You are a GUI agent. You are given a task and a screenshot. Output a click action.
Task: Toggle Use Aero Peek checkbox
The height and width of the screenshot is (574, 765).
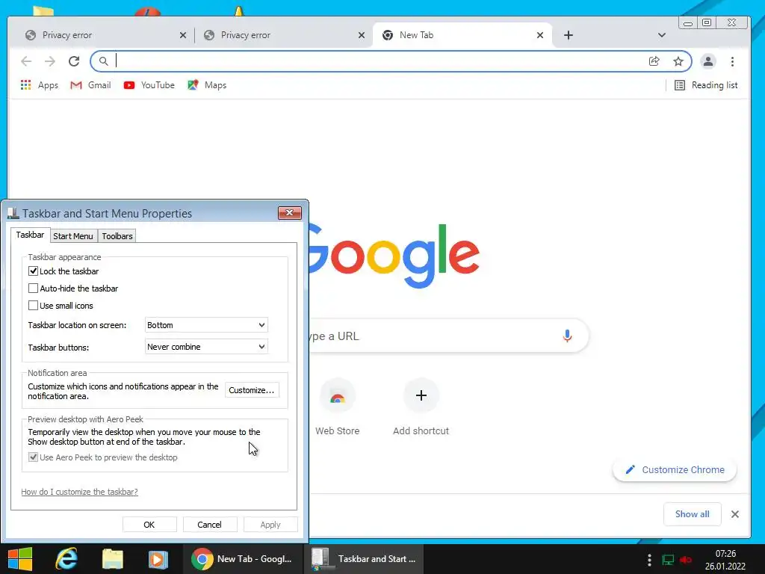[33, 457]
